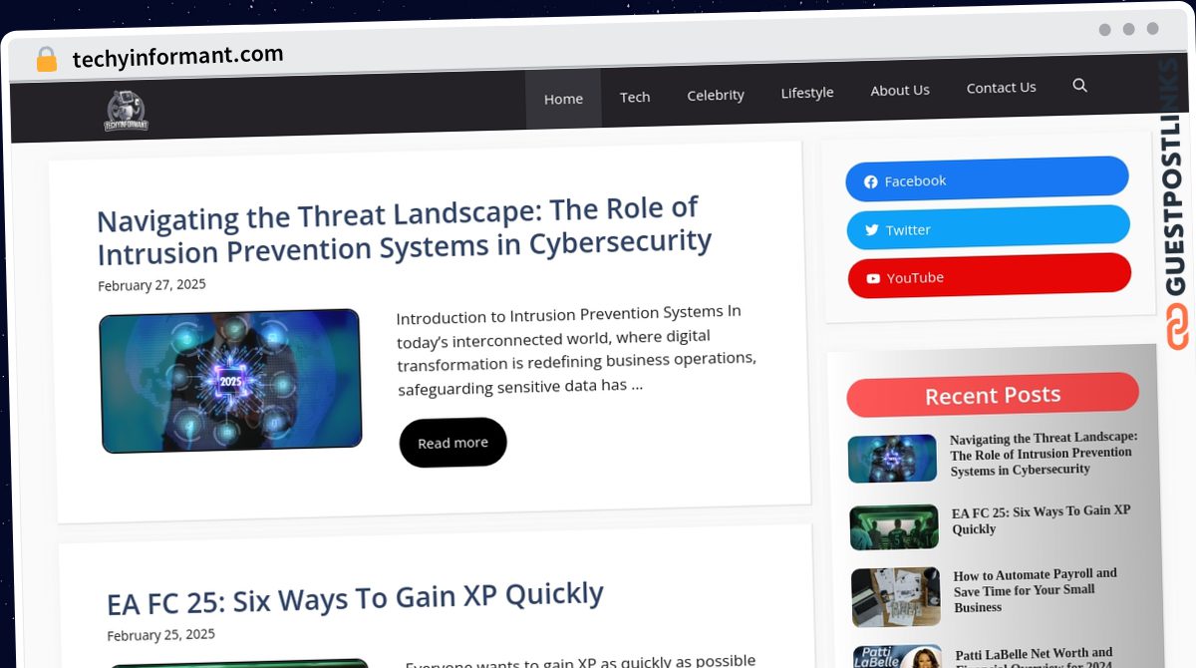This screenshot has height=668, width=1196.
Task: Click the February 27, 2025 post date
Action: [151, 285]
